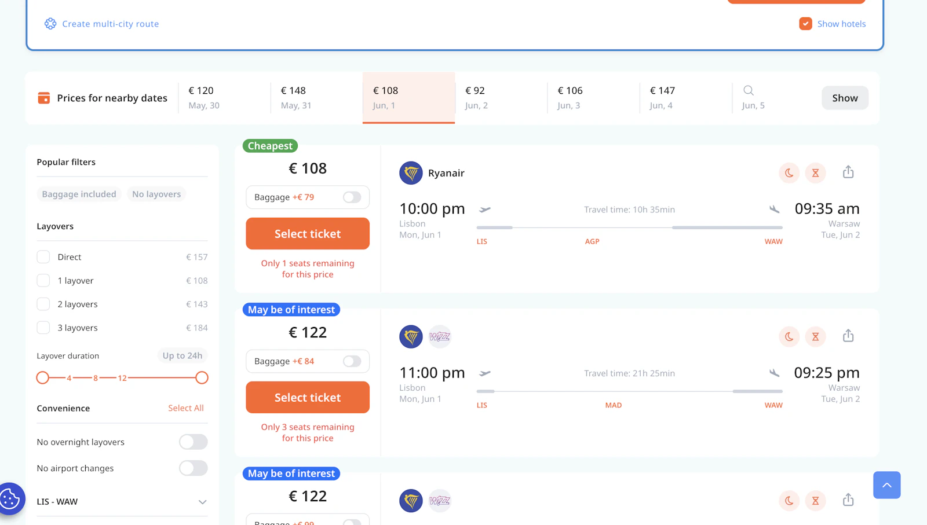Open the cookie settings icon

pyautogui.click(x=10, y=498)
